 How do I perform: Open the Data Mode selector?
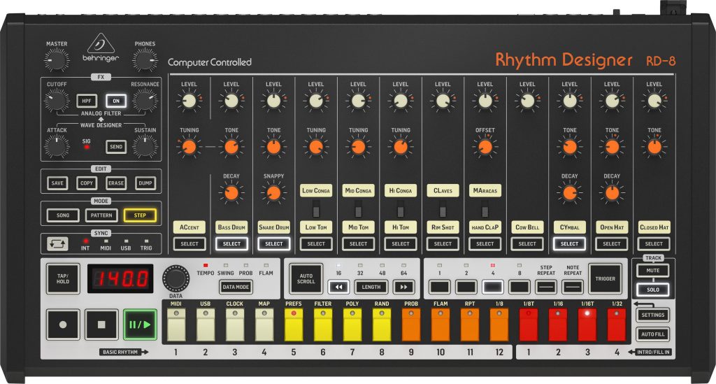236,287
